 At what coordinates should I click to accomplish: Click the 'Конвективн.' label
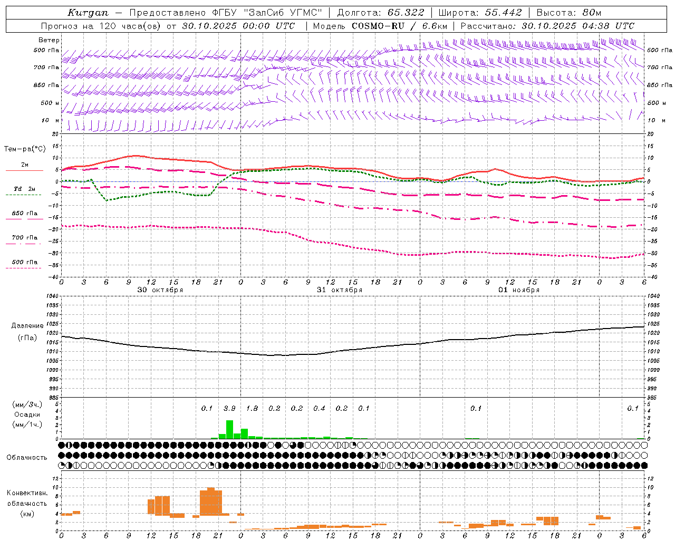tap(27, 493)
